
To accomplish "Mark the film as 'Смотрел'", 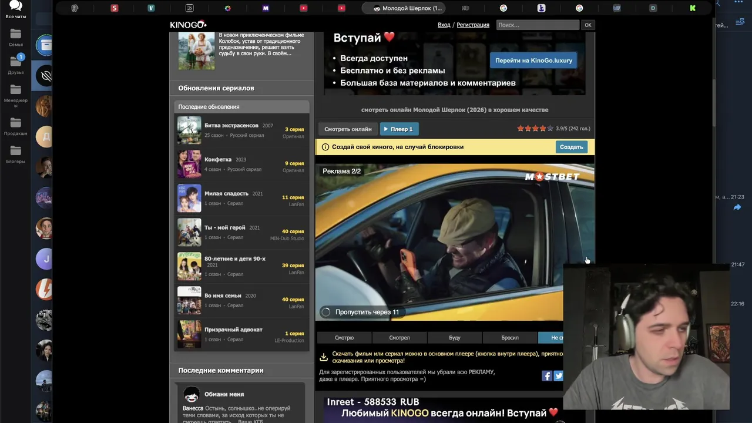I will [x=399, y=338].
